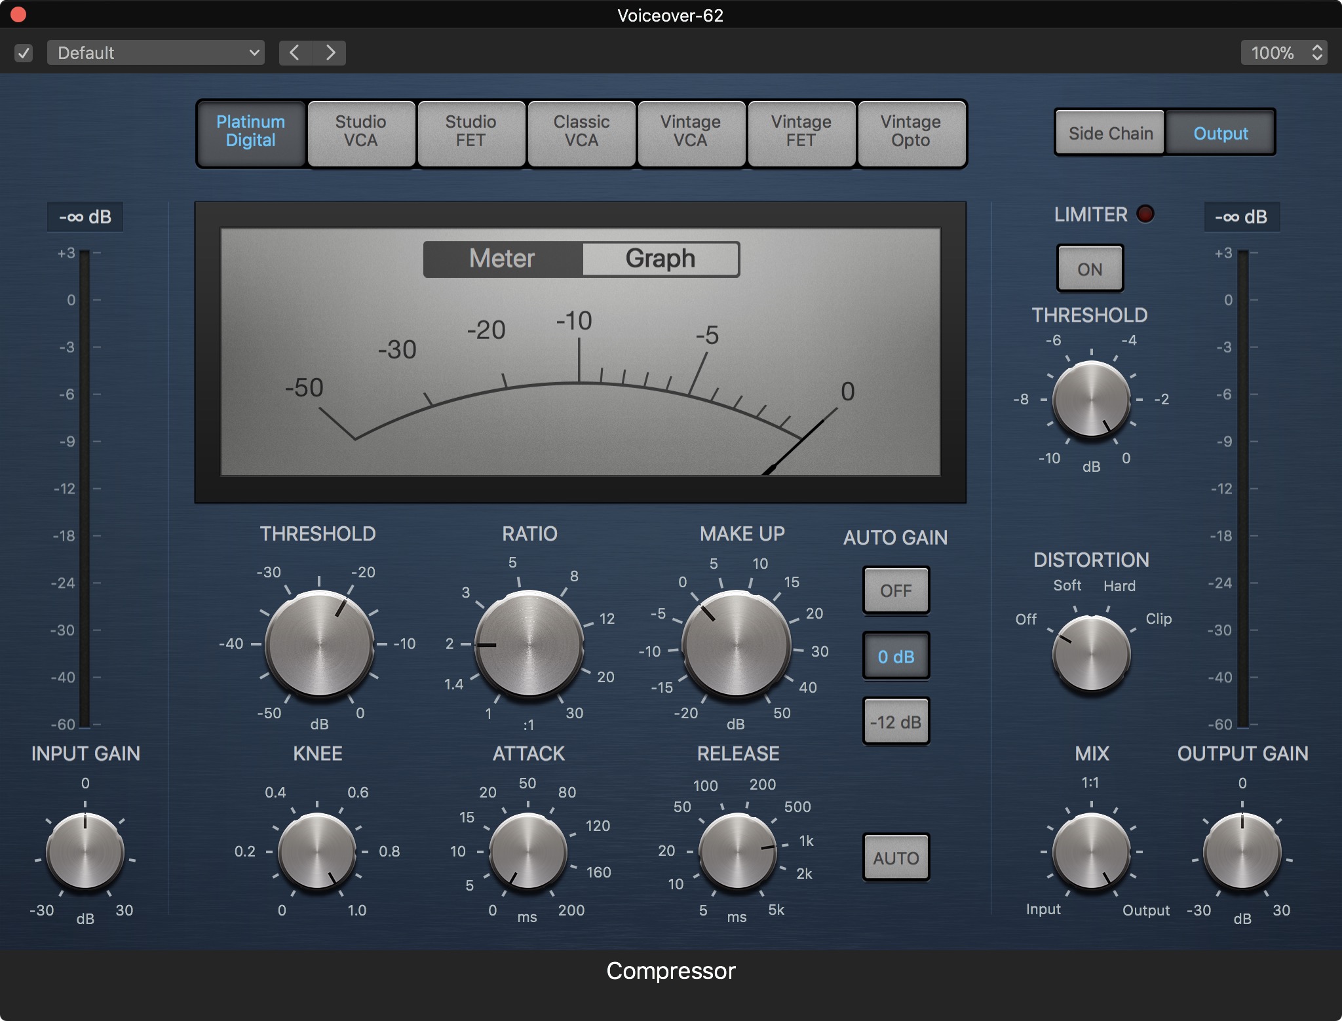
Task: Click the Input Gain knob
Action: click(x=85, y=851)
